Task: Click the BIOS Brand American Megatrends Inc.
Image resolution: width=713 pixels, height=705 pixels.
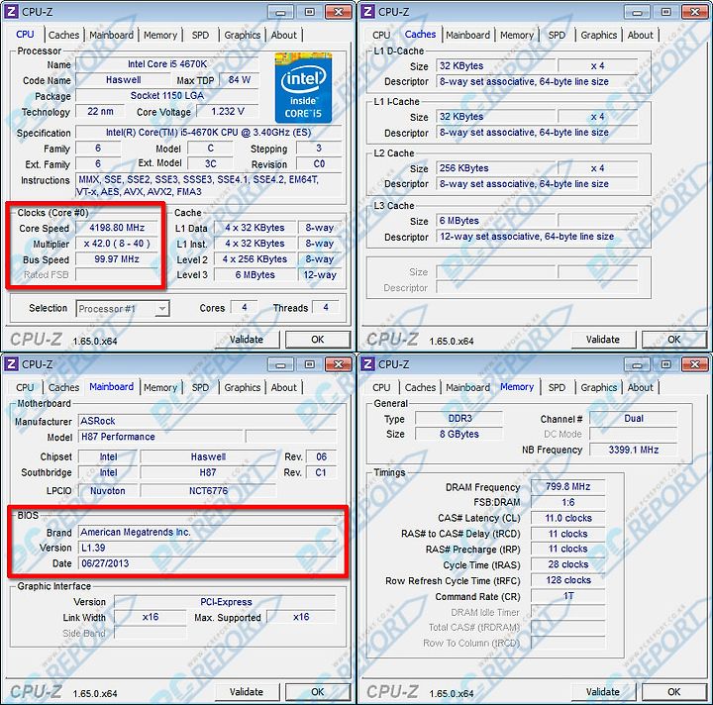Action: tap(207, 532)
